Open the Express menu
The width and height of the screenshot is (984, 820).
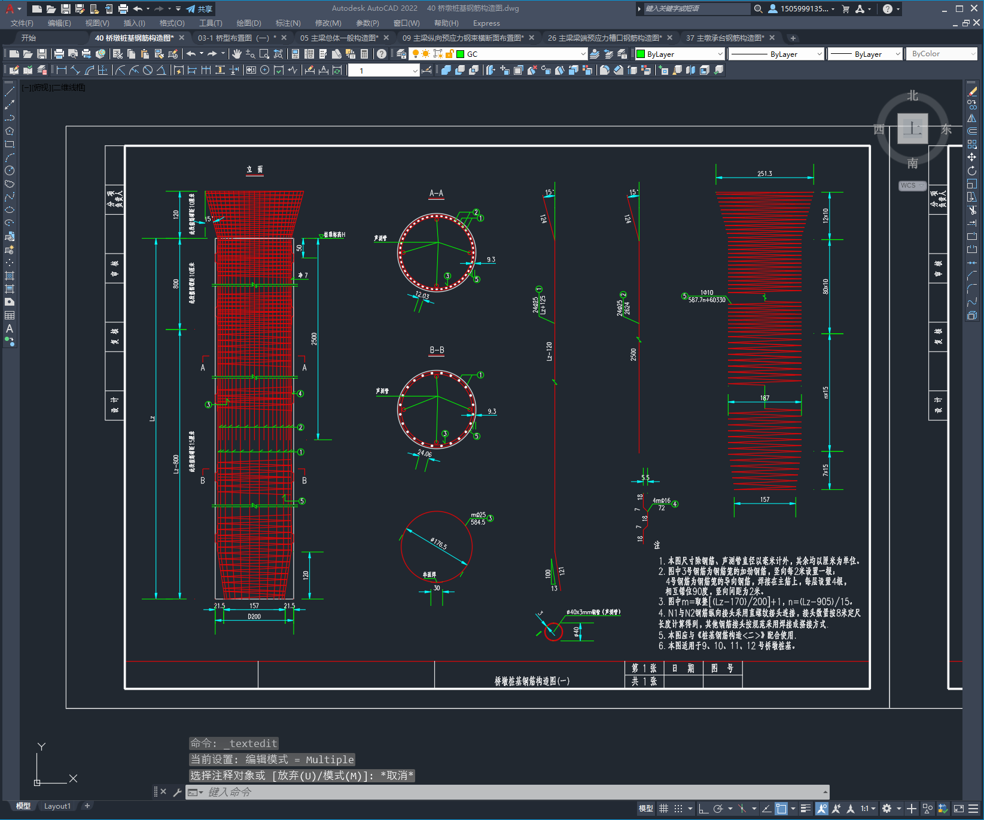point(486,23)
